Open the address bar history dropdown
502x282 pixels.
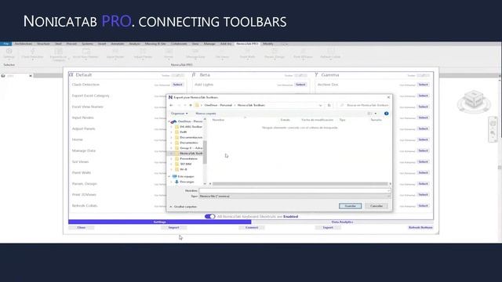321,105
